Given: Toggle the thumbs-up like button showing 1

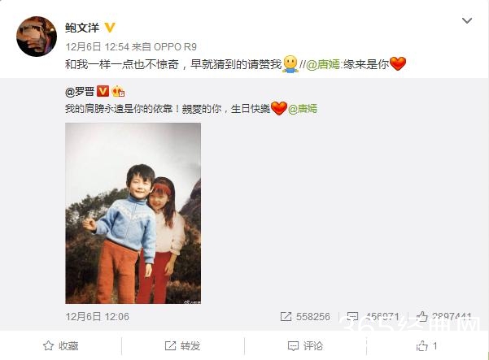Looking at the screenshot, I should 426,345.
